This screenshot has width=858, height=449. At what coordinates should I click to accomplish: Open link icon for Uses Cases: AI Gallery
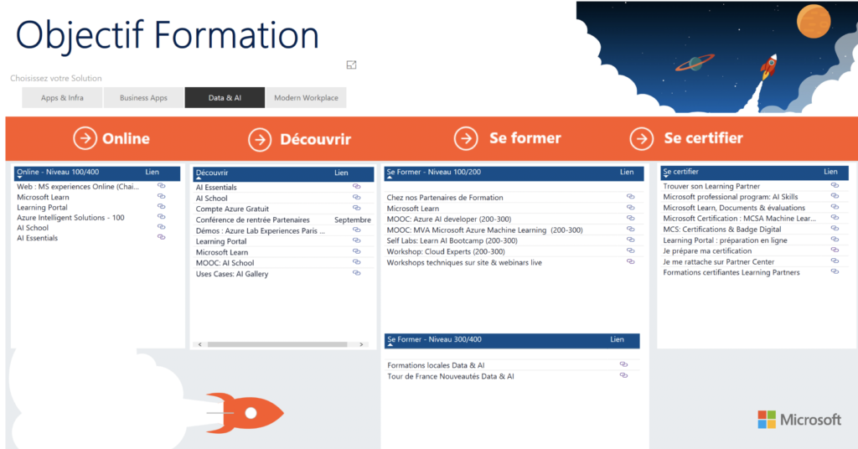pyautogui.click(x=357, y=273)
